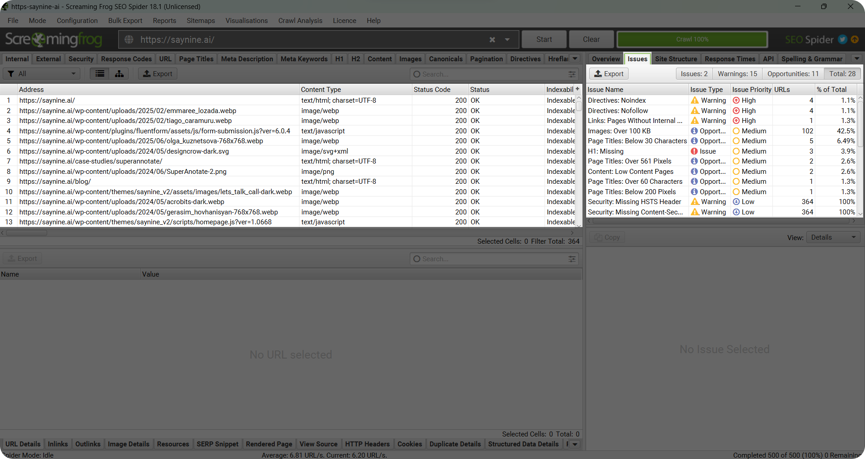Click the main table horizontal scrollbar
Screen dimensions: 865x459
[x=27, y=233]
